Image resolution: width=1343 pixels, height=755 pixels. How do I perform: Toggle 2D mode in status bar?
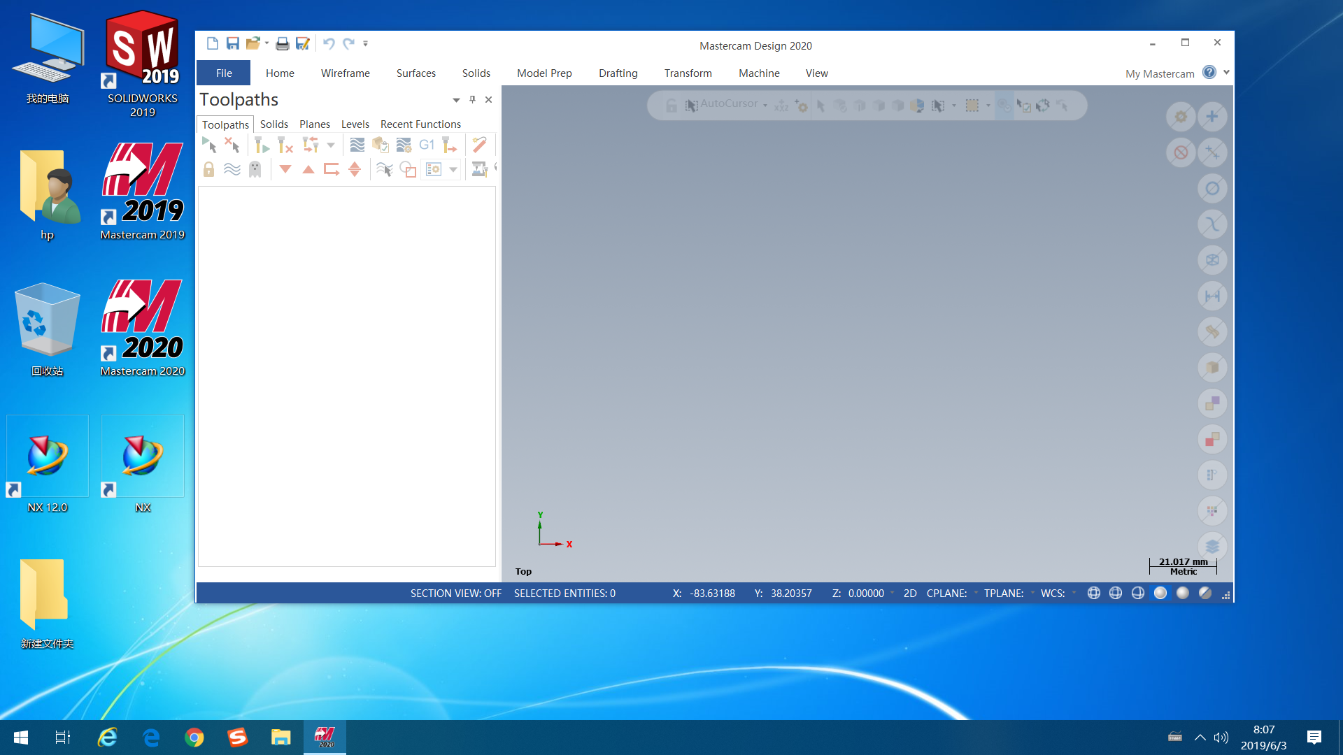point(910,594)
